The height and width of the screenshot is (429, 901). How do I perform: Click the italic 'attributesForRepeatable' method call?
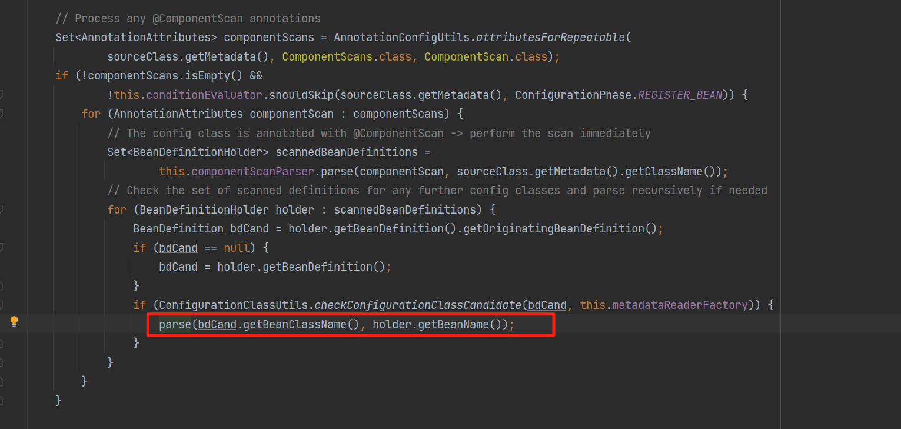pyautogui.click(x=550, y=38)
